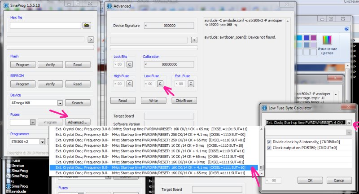
Task: Click EEPROM Verify button
Action: [x=50, y=84]
